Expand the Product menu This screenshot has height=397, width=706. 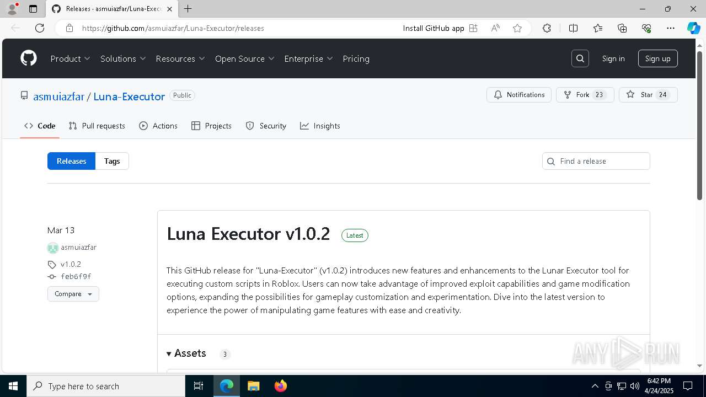click(x=70, y=58)
